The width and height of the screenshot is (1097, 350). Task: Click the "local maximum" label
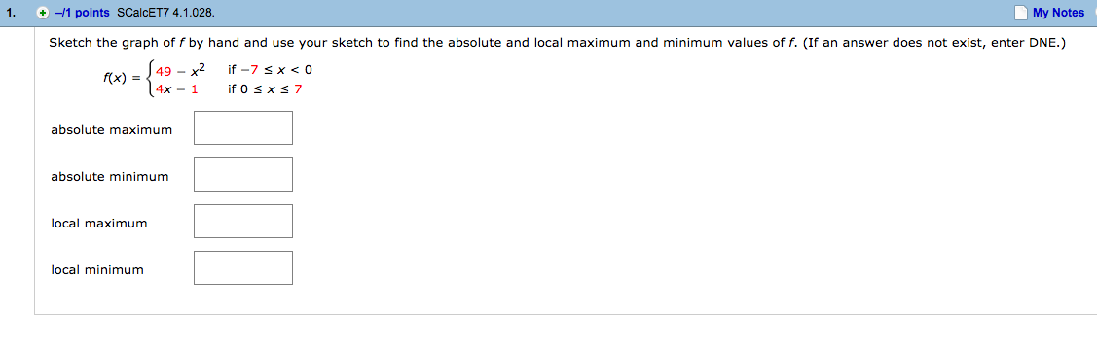pos(98,224)
